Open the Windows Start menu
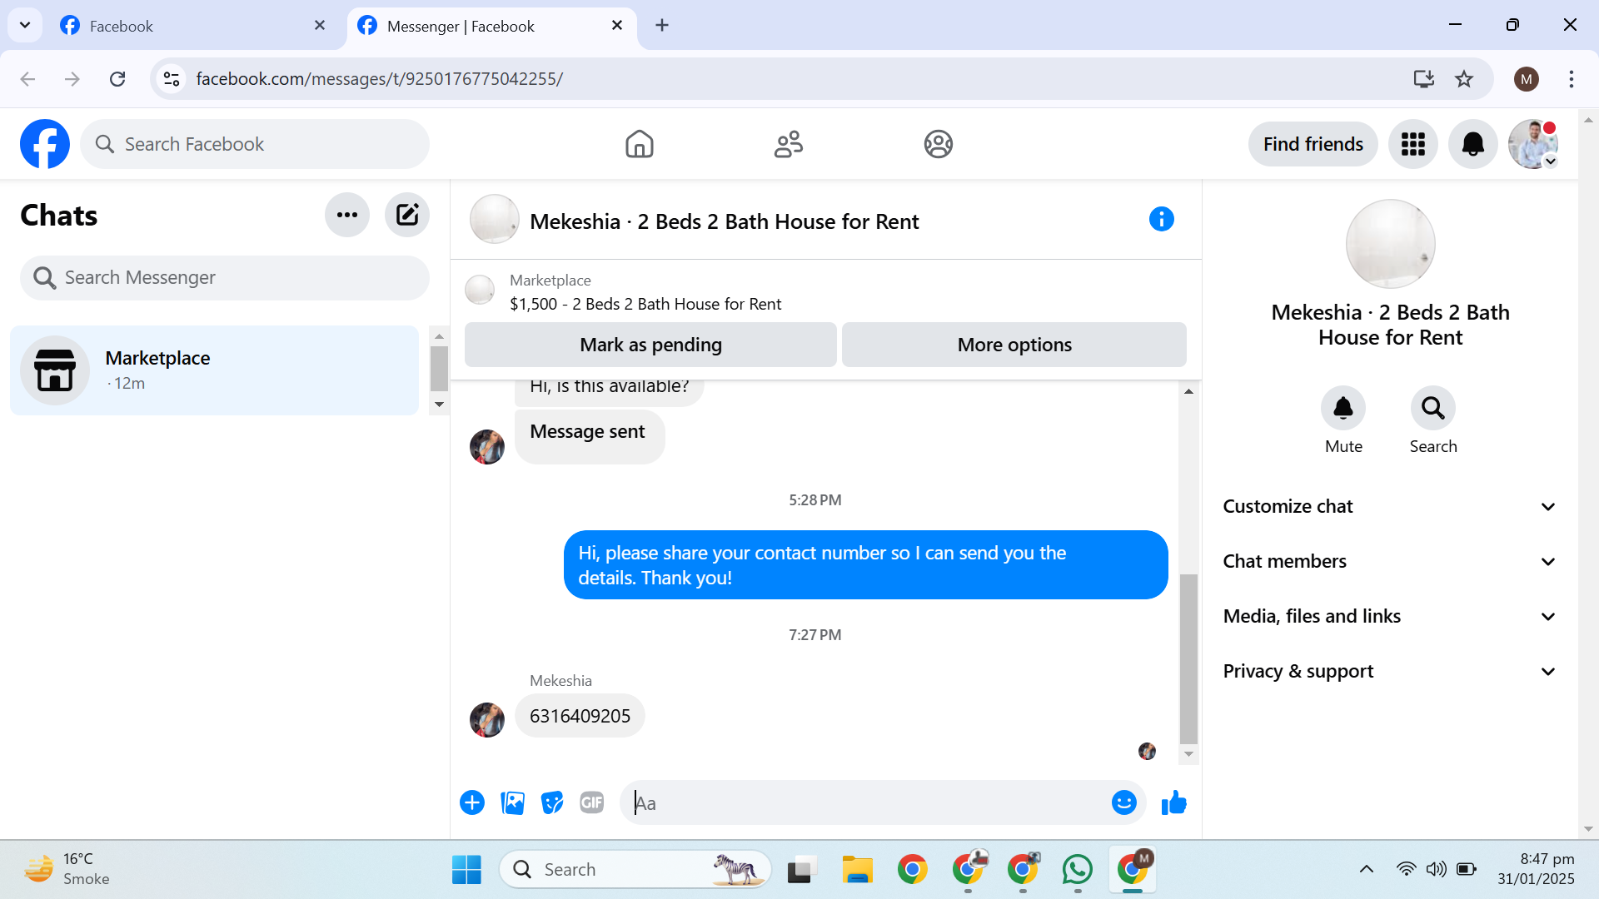This screenshot has width=1599, height=899. point(466,870)
